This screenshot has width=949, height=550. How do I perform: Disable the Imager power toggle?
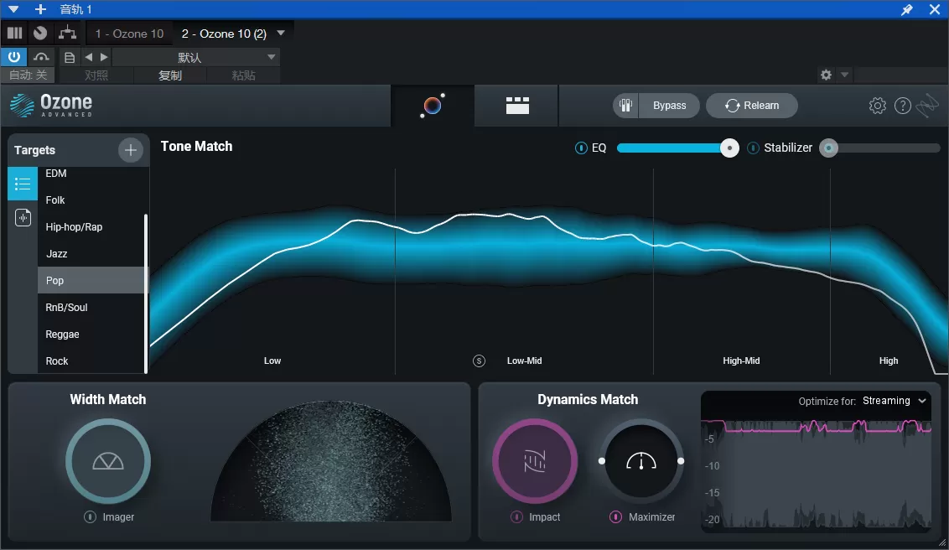91,517
